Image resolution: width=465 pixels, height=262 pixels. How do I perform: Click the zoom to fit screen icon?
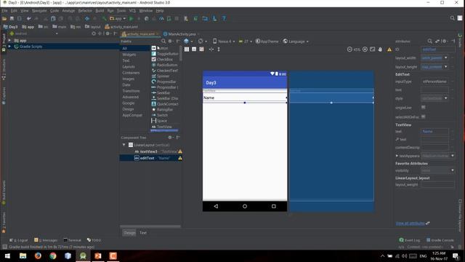pos(373,49)
